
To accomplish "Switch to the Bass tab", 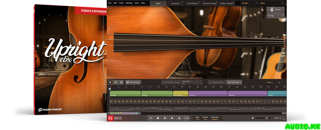I will point(158,3).
